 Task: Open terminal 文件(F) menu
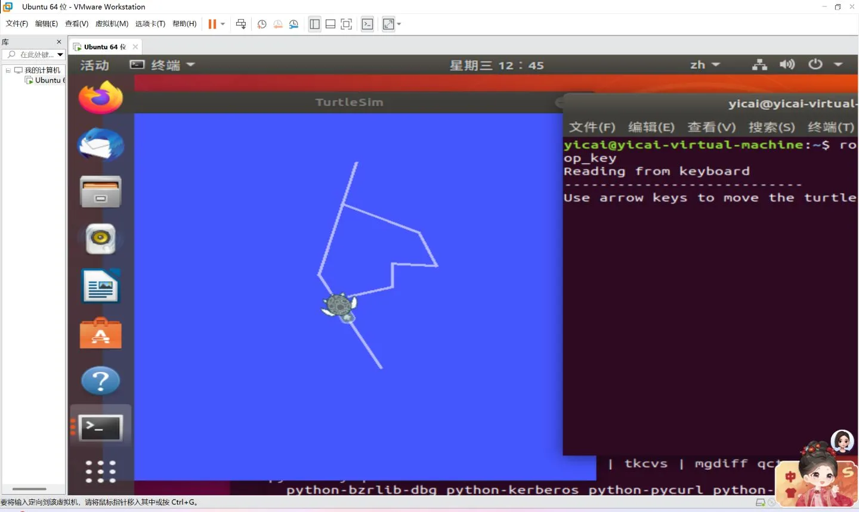[x=592, y=127]
